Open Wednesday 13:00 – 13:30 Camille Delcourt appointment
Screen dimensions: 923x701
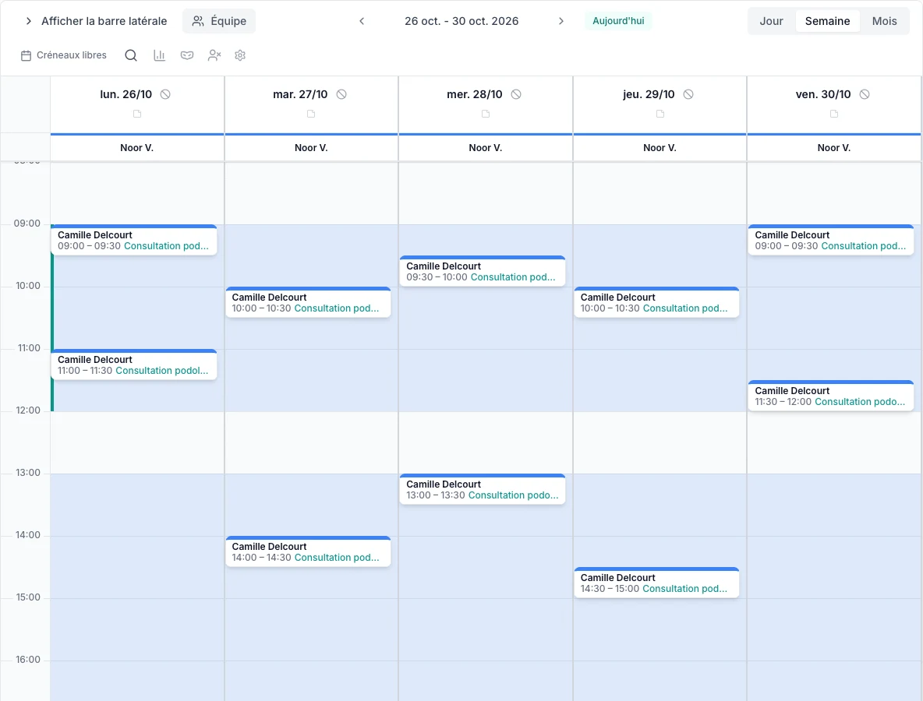(482, 489)
